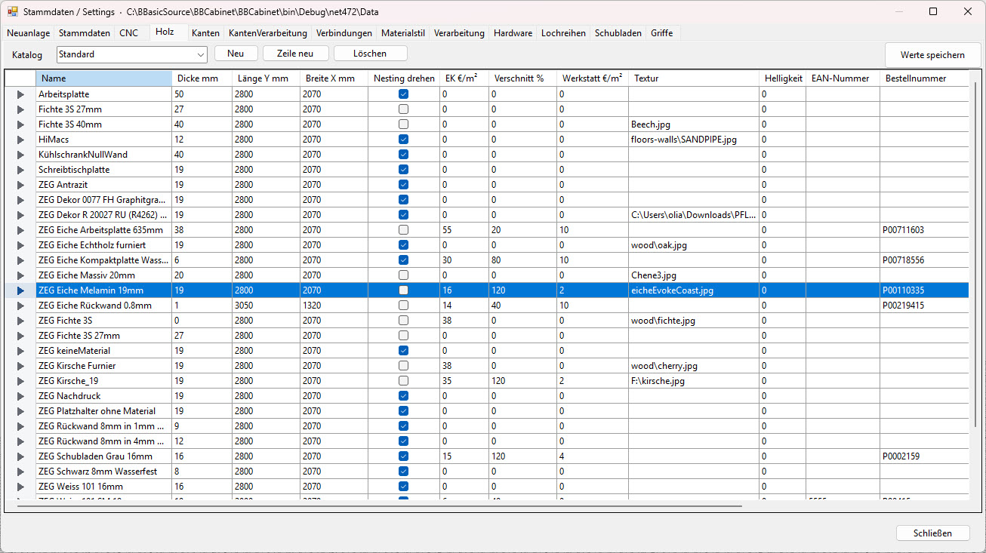The width and height of the screenshot is (986, 553).
Task: Toggle Nesting drehen for ZEG Kirsche_19
Action: [x=404, y=381]
